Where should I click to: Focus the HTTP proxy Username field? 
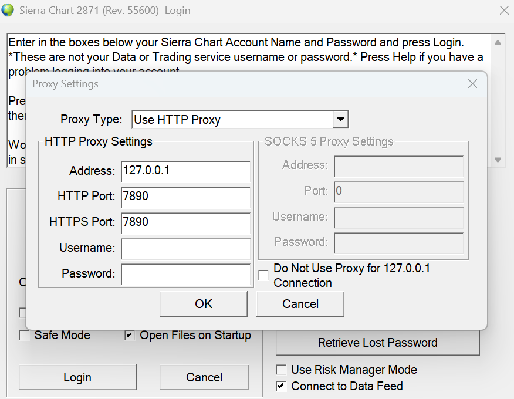click(x=185, y=248)
